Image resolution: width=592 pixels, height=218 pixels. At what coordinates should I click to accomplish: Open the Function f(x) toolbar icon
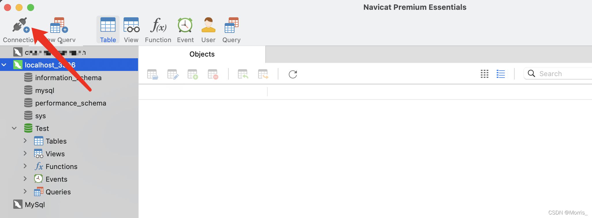(x=158, y=25)
